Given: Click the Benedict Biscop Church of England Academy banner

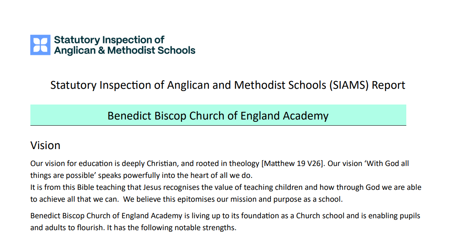Looking at the screenshot, I should click(x=218, y=116).
